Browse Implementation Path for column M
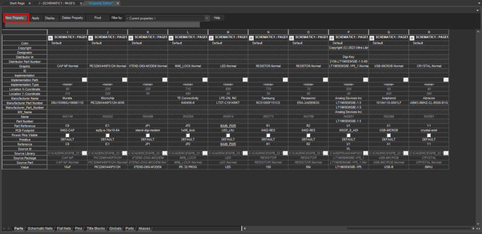The image size is (482, 234). pyautogui.click(x=245, y=80)
